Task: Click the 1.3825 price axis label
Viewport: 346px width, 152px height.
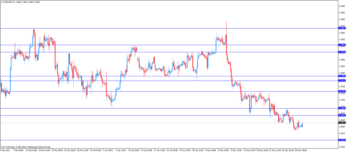Action: pos(342,66)
